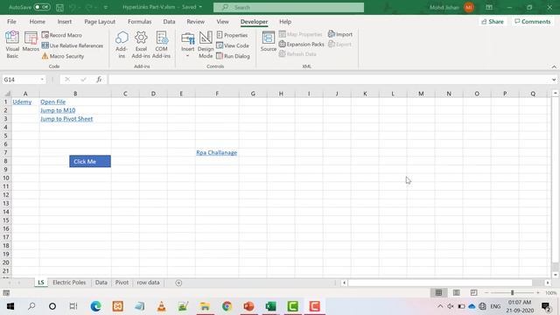Open the Help tab
The image size is (560, 315).
[x=285, y=22]
